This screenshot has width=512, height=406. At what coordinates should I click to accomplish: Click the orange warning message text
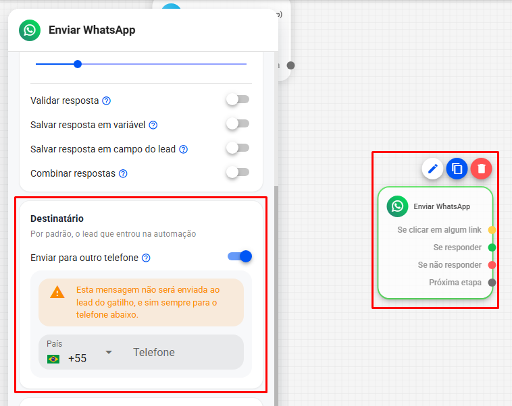(x=148, y=302)
